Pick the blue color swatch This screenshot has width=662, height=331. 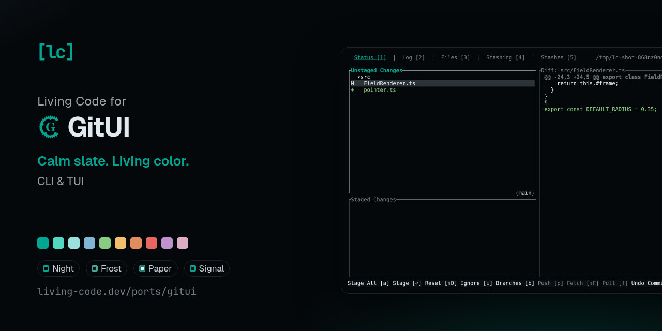tap(89, 243)
